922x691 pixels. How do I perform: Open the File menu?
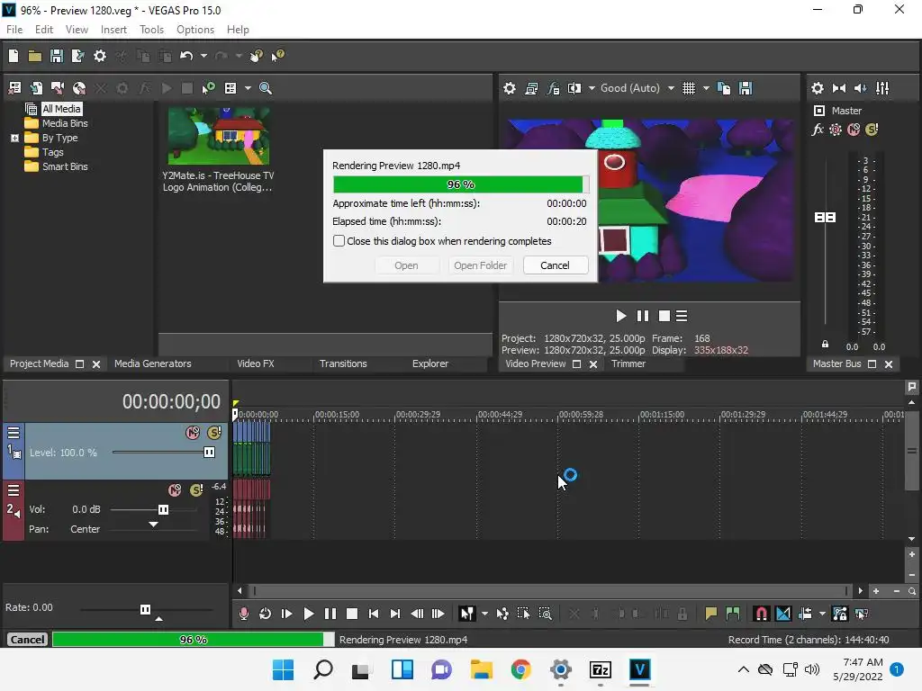click(x=14, y=30)
